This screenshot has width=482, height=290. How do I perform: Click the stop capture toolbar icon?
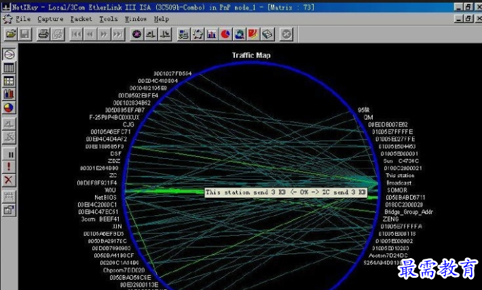(165, 34)
